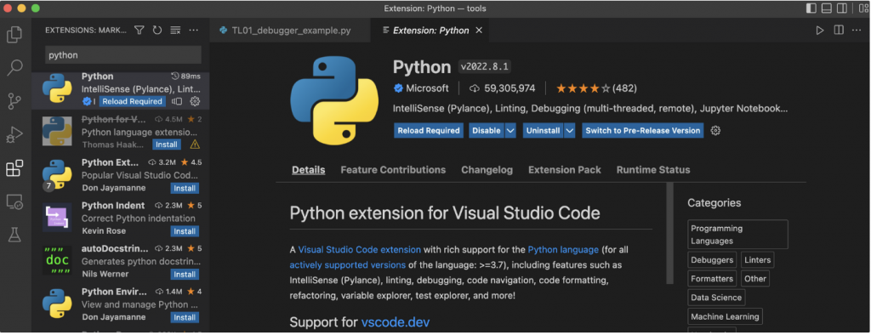The width and height of the screenshot is (871, 335).
Task: Open the Testing flask icon view
Action: pos(14,235)
